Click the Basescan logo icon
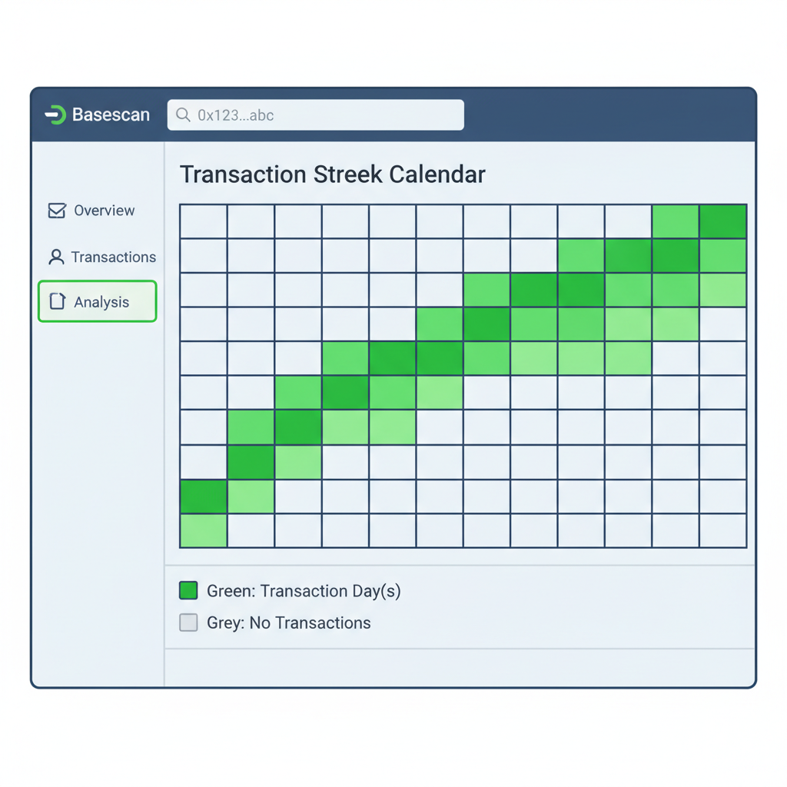The width and height of the screenshot is (787, 787). [x=54, y=115]
